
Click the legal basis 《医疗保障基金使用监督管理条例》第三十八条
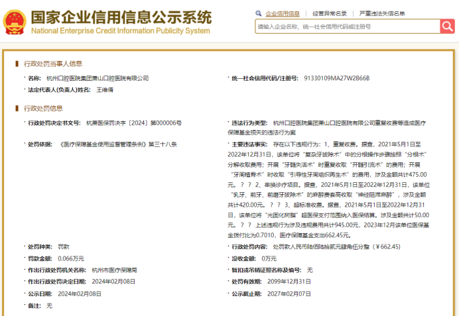point(117,144)
